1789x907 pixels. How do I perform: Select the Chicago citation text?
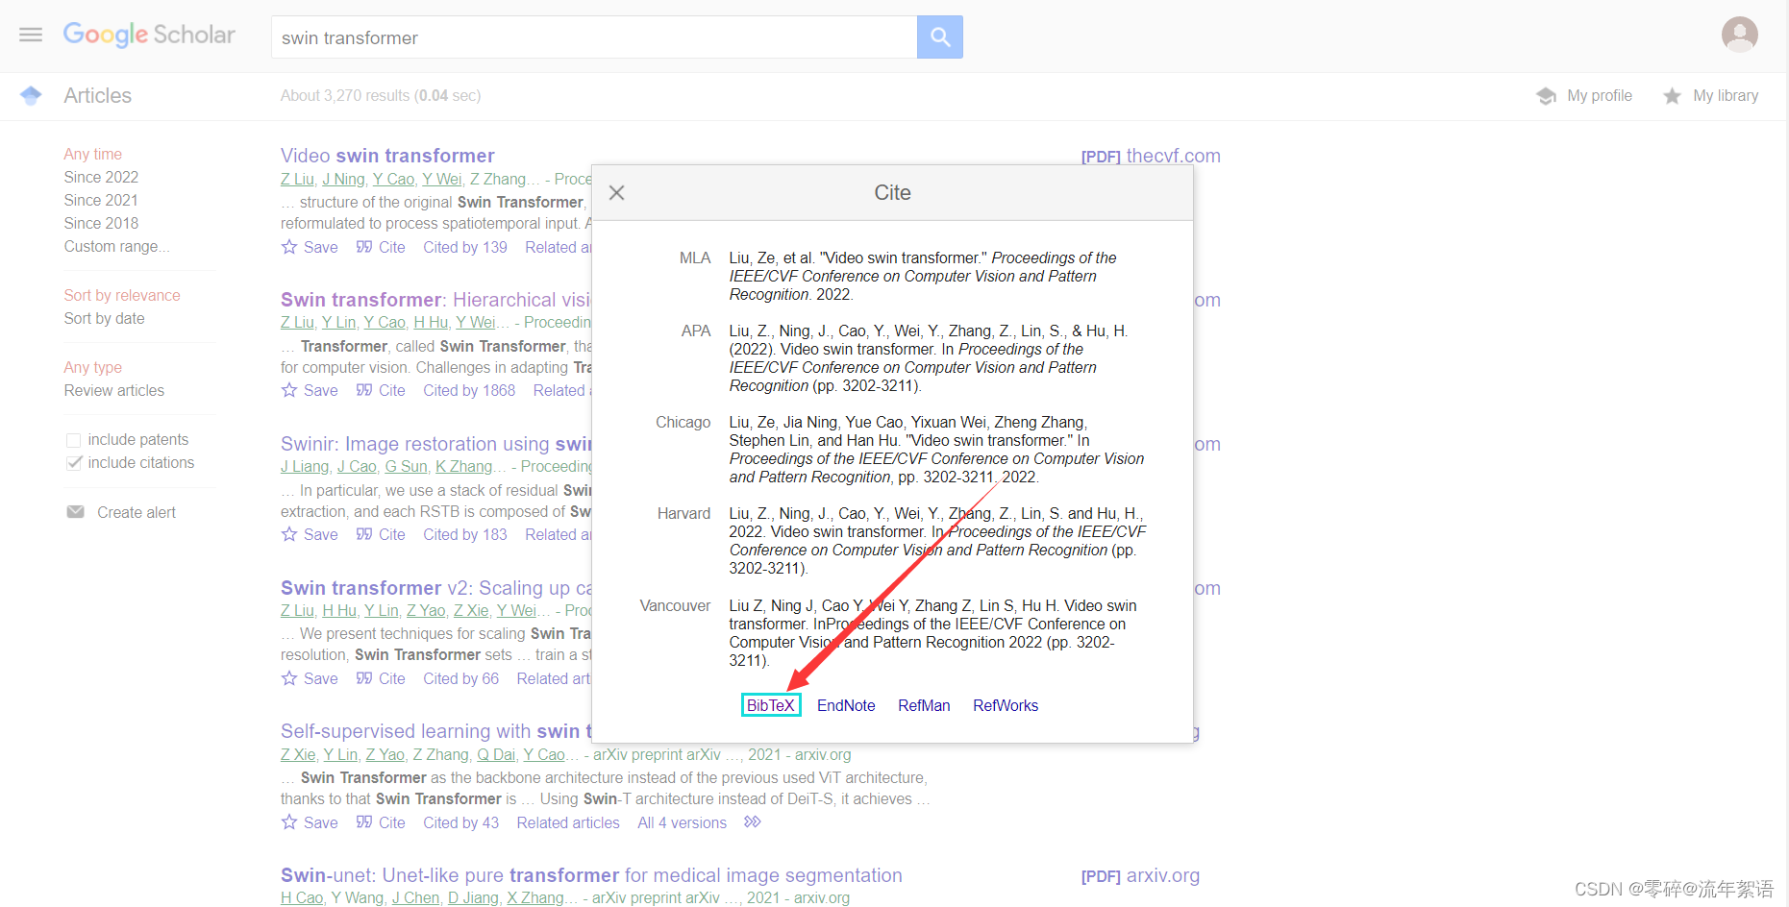pos(937,450)
